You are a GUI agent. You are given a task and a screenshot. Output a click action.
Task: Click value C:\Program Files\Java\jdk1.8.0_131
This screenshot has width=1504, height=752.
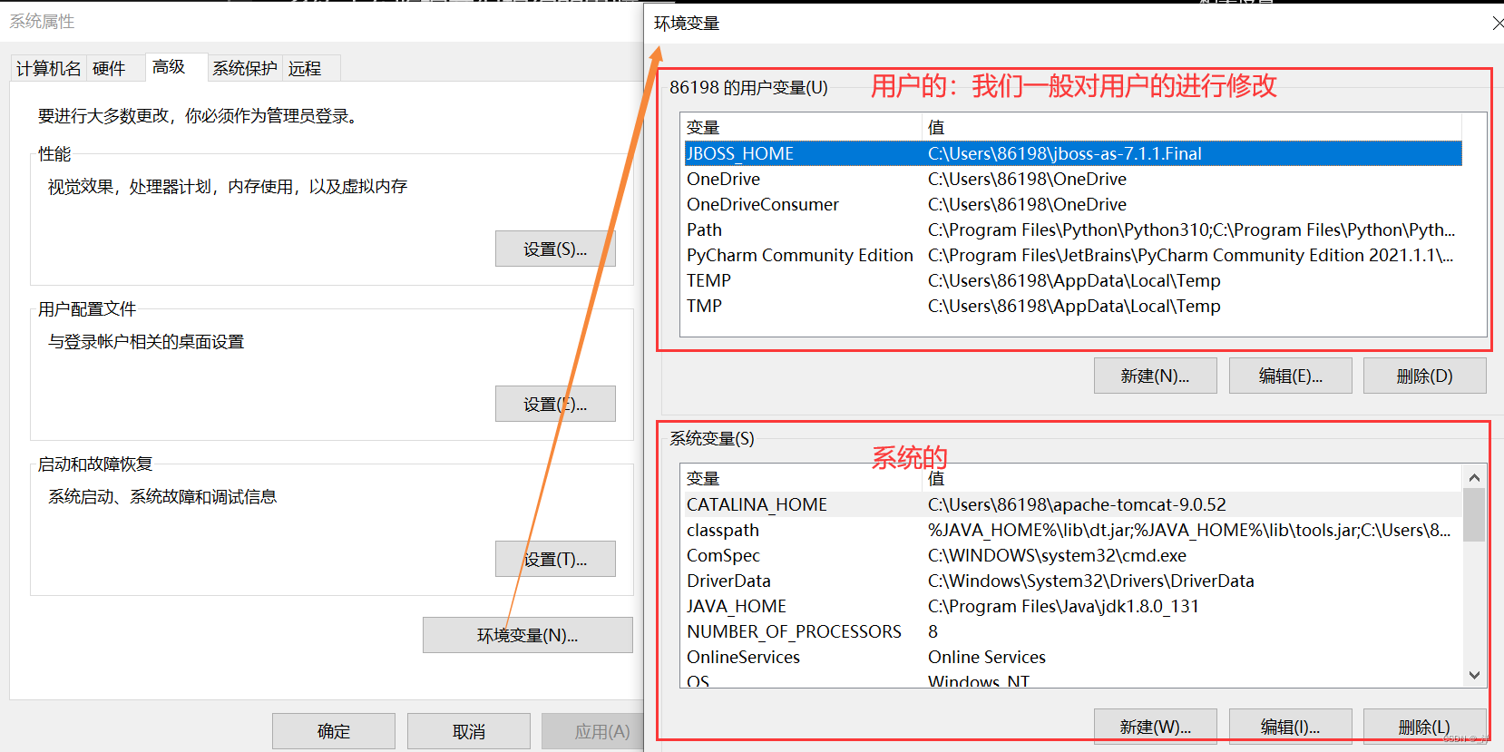tap(1063, 606)
